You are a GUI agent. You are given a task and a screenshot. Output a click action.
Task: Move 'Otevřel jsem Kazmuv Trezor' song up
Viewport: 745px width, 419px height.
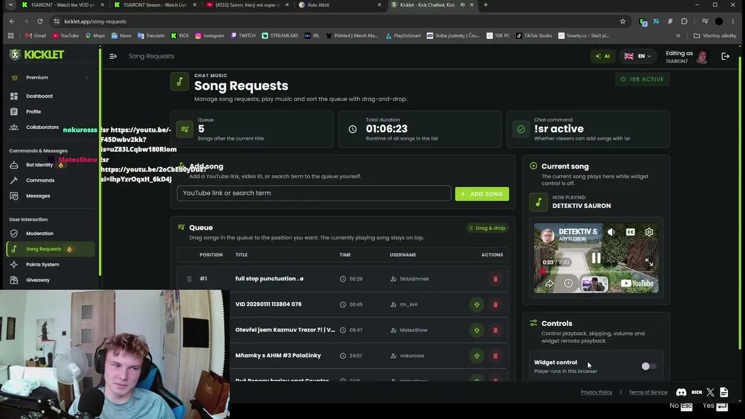[x=477, y=330]
